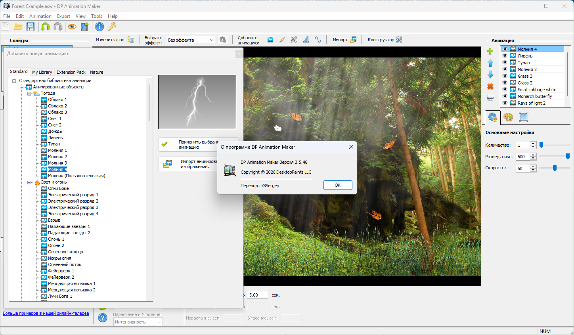Screen dimensions: 574x335
Task: Toggle visibility of the Ливень animation
Action: coord(505,56)
